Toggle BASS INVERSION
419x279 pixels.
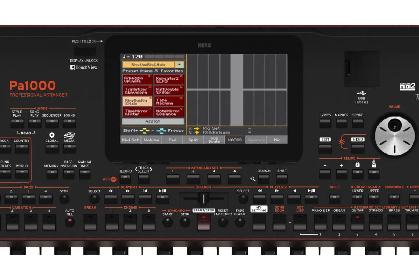click(69, 174)
